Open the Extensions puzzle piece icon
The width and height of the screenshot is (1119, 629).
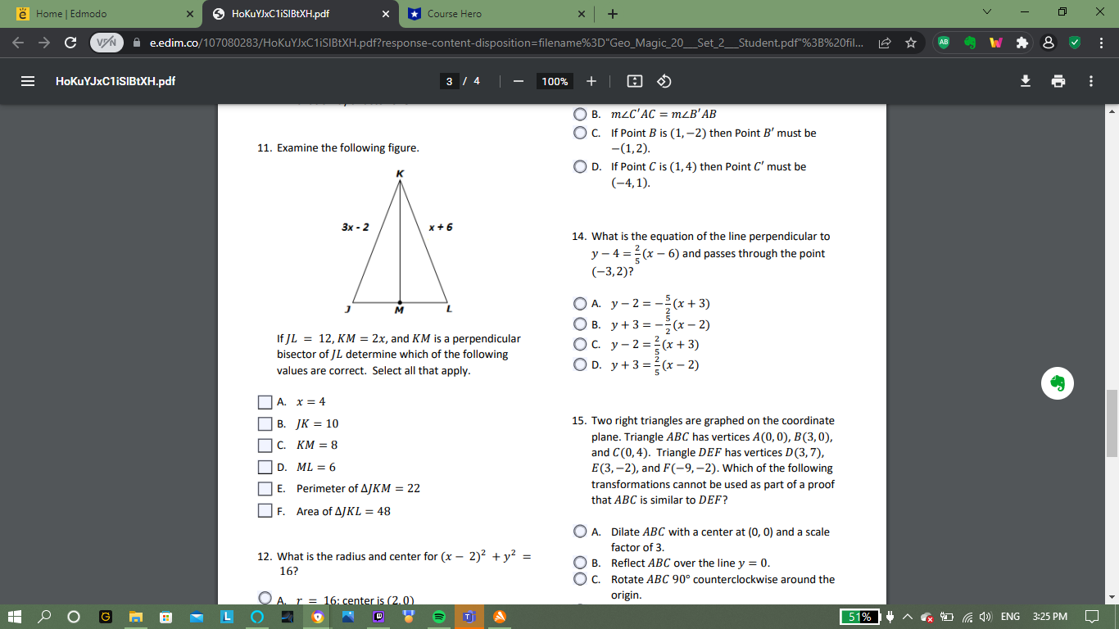pyautogui.click(x=1022, y=43)
